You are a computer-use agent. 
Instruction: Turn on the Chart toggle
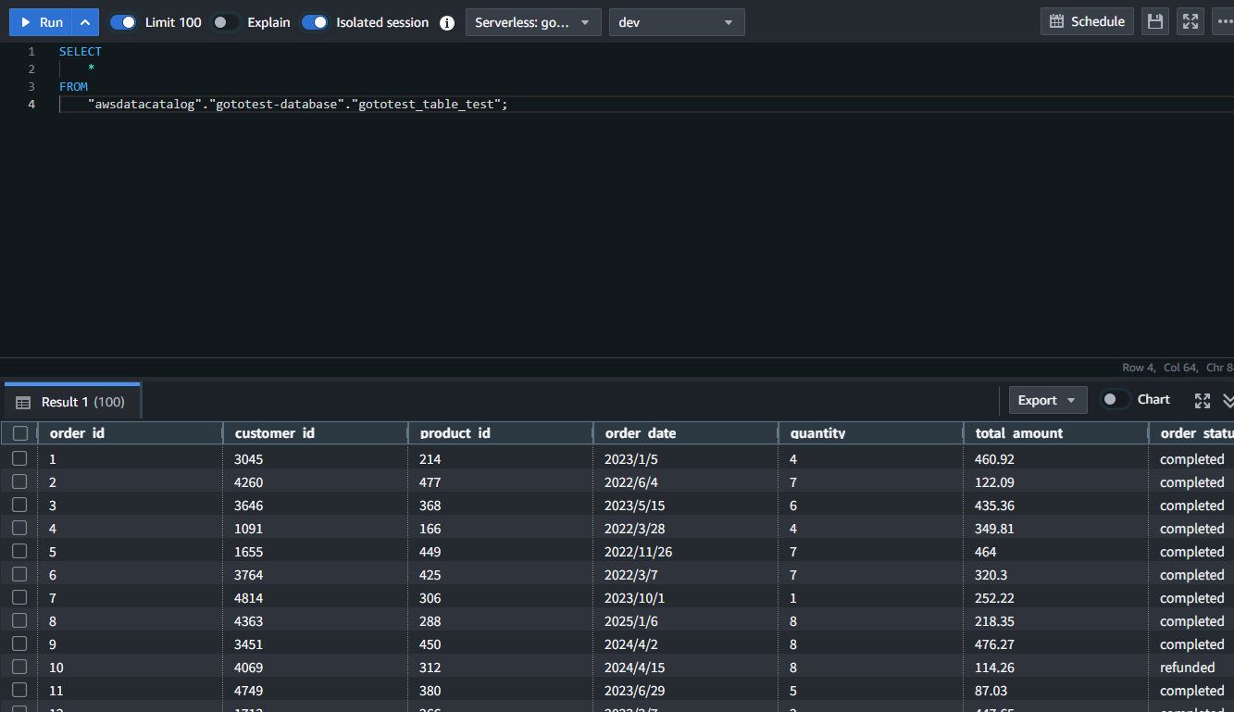tap(1115, 399)
